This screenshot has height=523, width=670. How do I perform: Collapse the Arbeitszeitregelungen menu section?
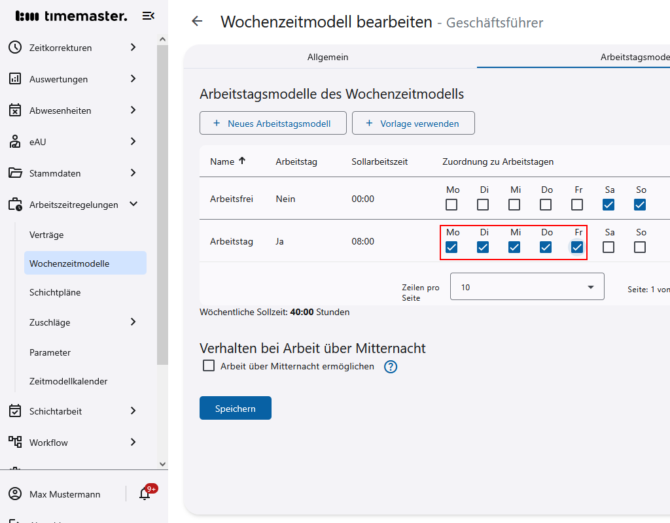point(133,204)
